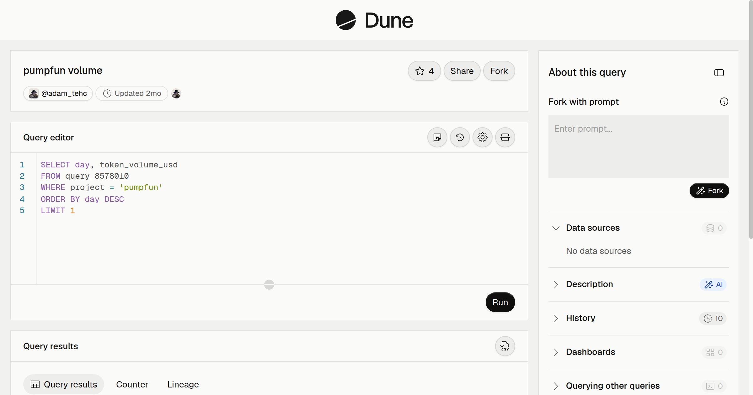
Task: Download results as CSV
Action: [x=505, y=346]
